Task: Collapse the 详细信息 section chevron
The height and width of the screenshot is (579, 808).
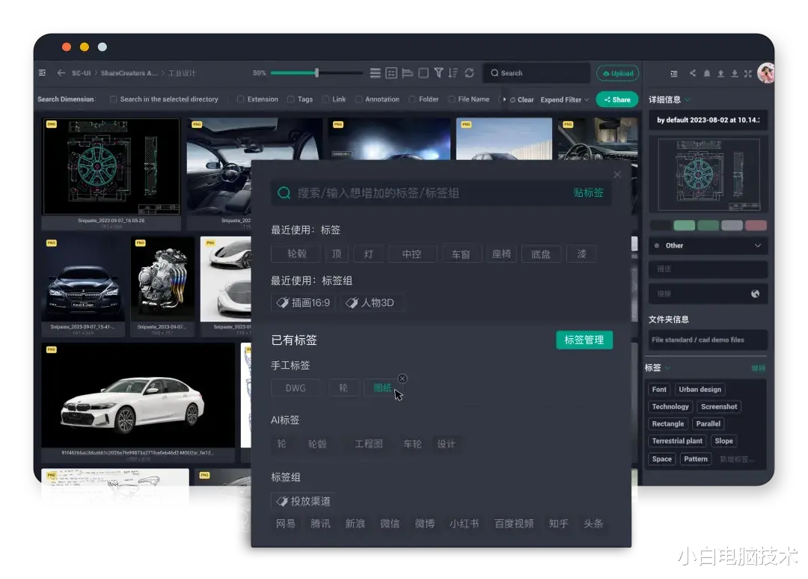Action: pos(688,99)
